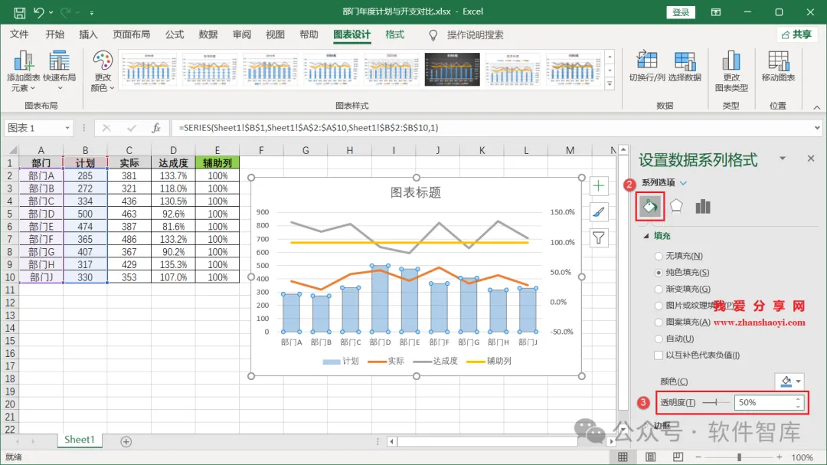This screenshot has width=827, height=465.
Task: Select the 渐变填充 gradient fill radio button
Action: pos(659,290)
